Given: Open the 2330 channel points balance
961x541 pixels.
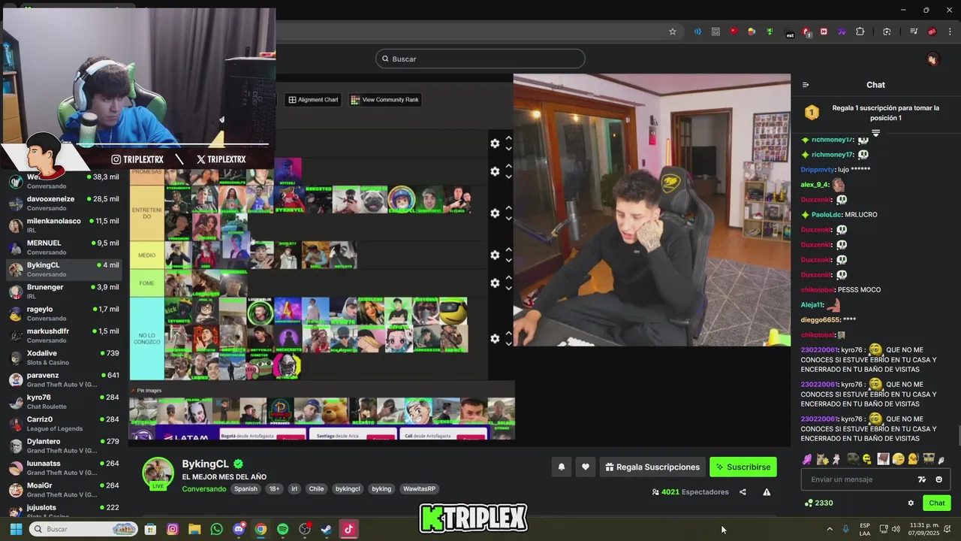Looking at the screenshot, I should (x=818, y=503).
